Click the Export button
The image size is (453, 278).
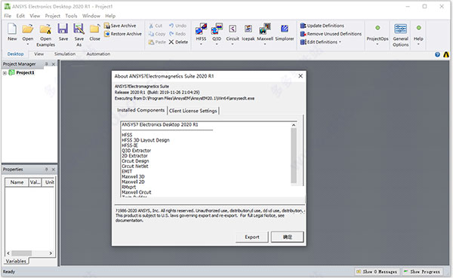(252, 237)
